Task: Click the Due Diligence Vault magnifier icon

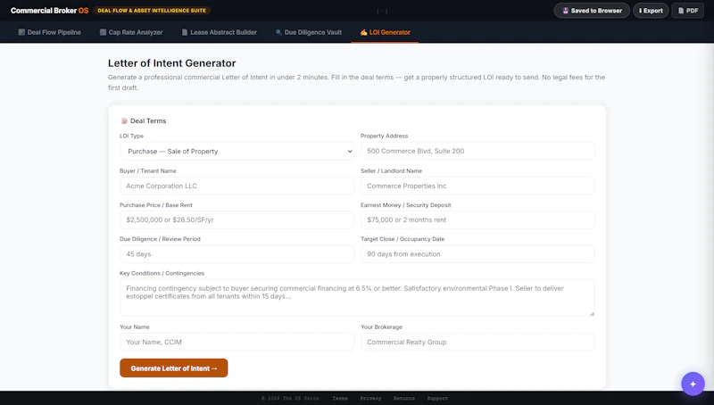Action: (278, 32)
